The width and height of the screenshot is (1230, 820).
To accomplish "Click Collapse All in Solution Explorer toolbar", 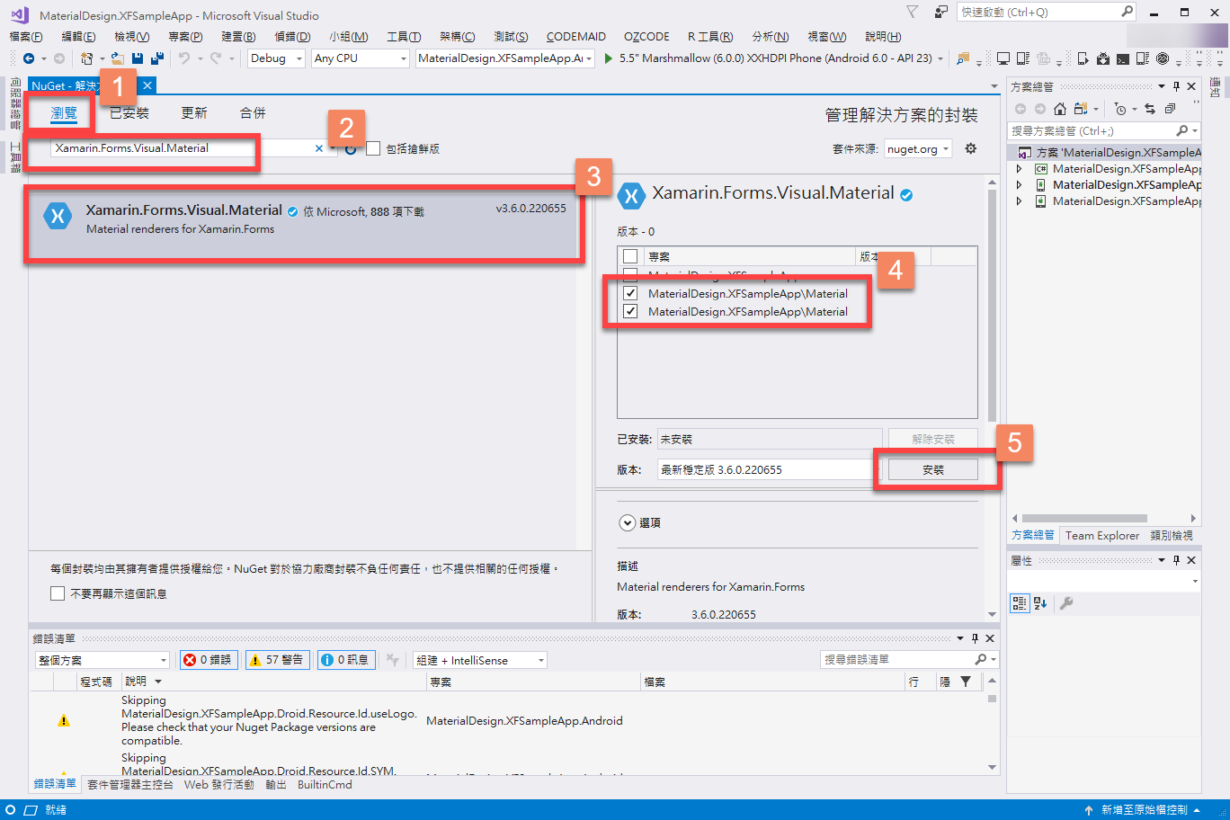I will [1171, 109].
